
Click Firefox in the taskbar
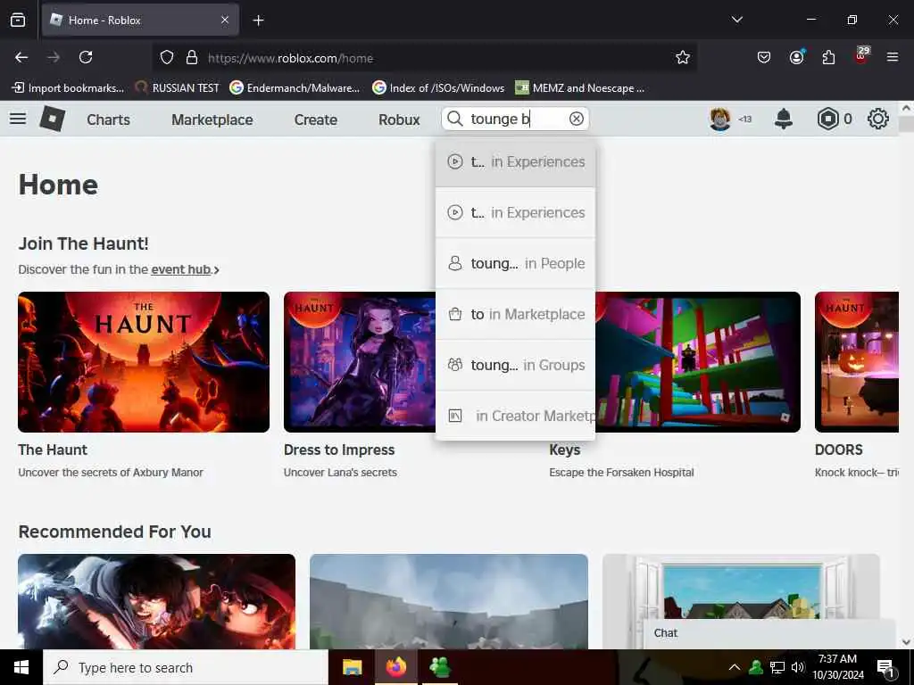pos(395,667)
